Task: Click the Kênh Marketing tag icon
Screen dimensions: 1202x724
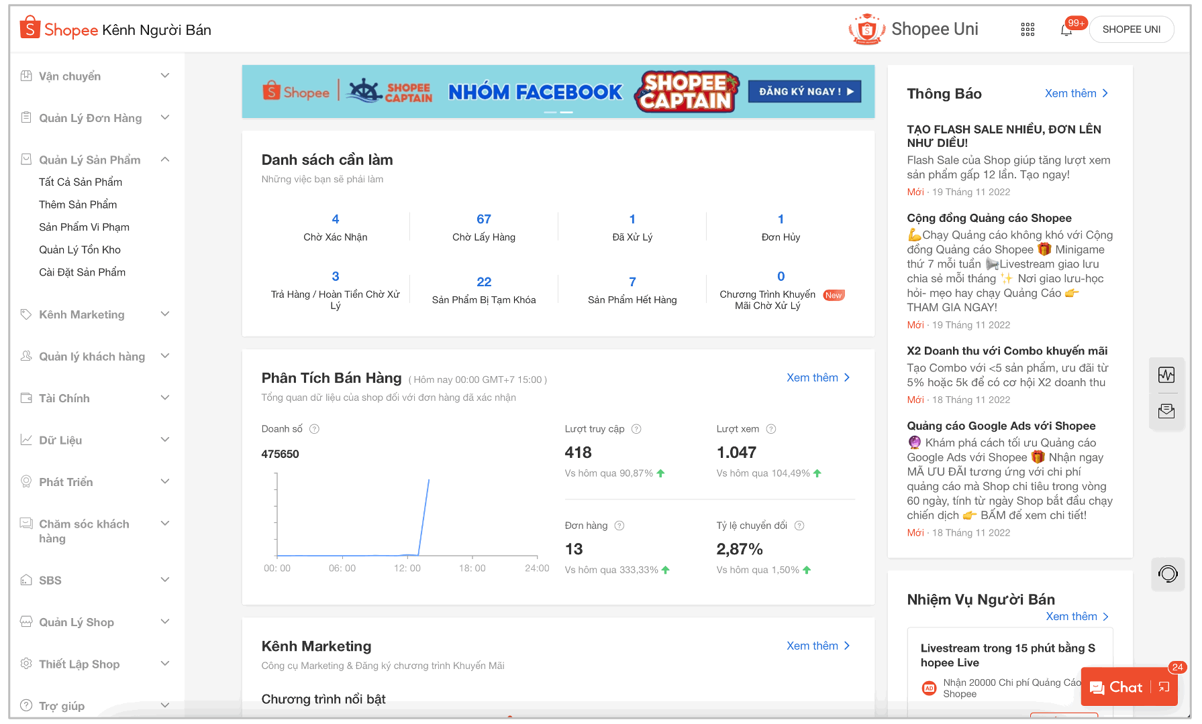Action: [x=26, y=314]
